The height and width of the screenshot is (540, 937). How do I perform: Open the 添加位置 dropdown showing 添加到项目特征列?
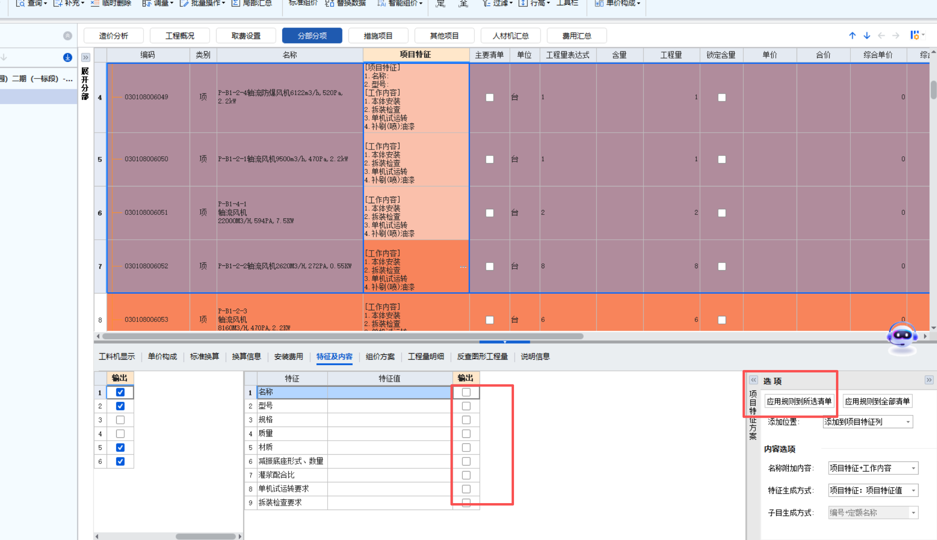[x=867, y=422]
